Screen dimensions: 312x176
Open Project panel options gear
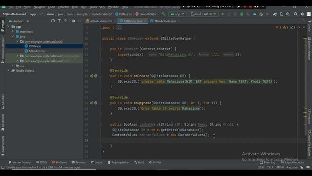click(x=74, y=21)
